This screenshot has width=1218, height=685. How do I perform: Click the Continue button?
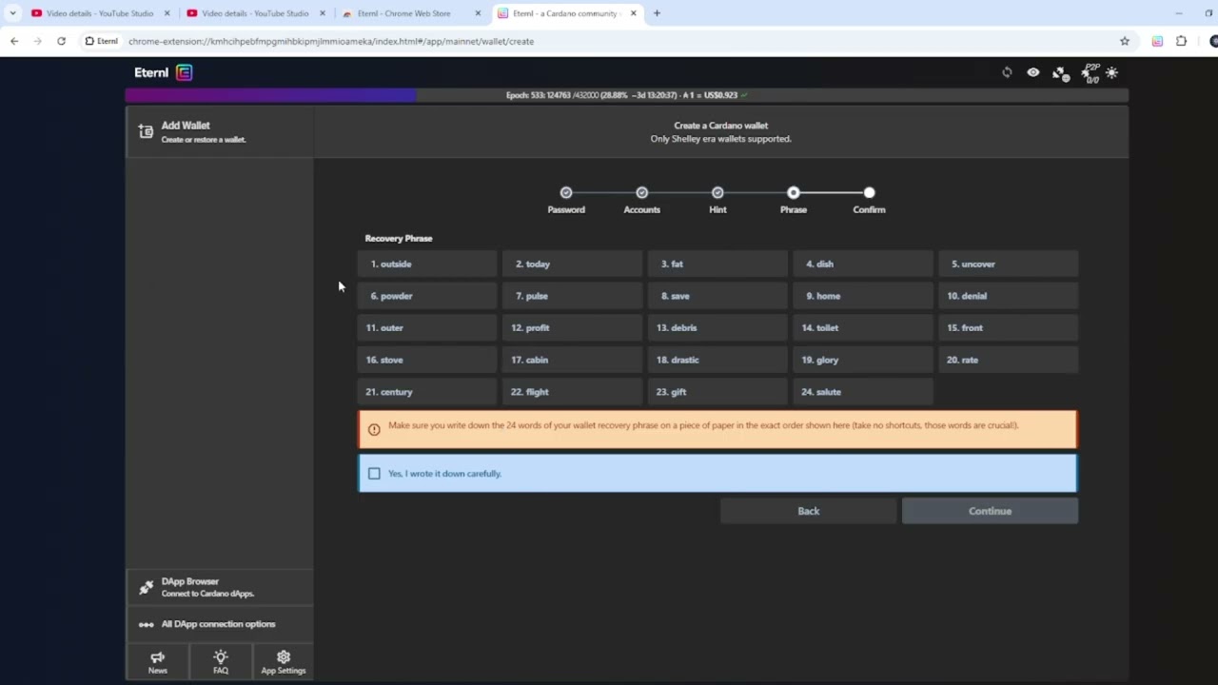tap(990, 511)
